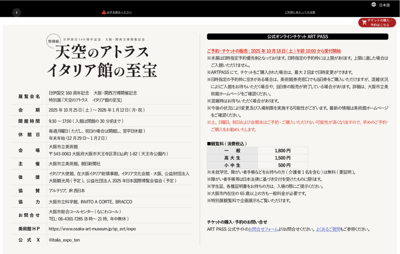
Task: Click the red warning triangle icon
Action: (104, 12)
